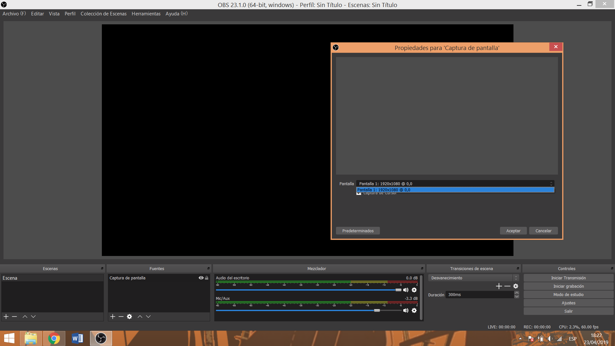Click the Aceptar button
This screenshot has width=615, height=346.
pos(513,231)
